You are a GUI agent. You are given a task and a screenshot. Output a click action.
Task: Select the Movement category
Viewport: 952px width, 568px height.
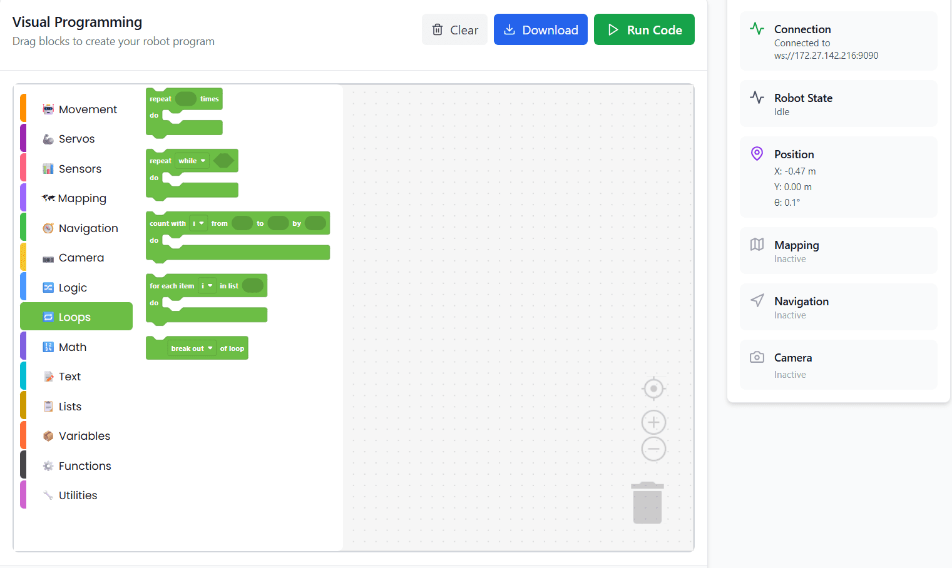[88, 109]
